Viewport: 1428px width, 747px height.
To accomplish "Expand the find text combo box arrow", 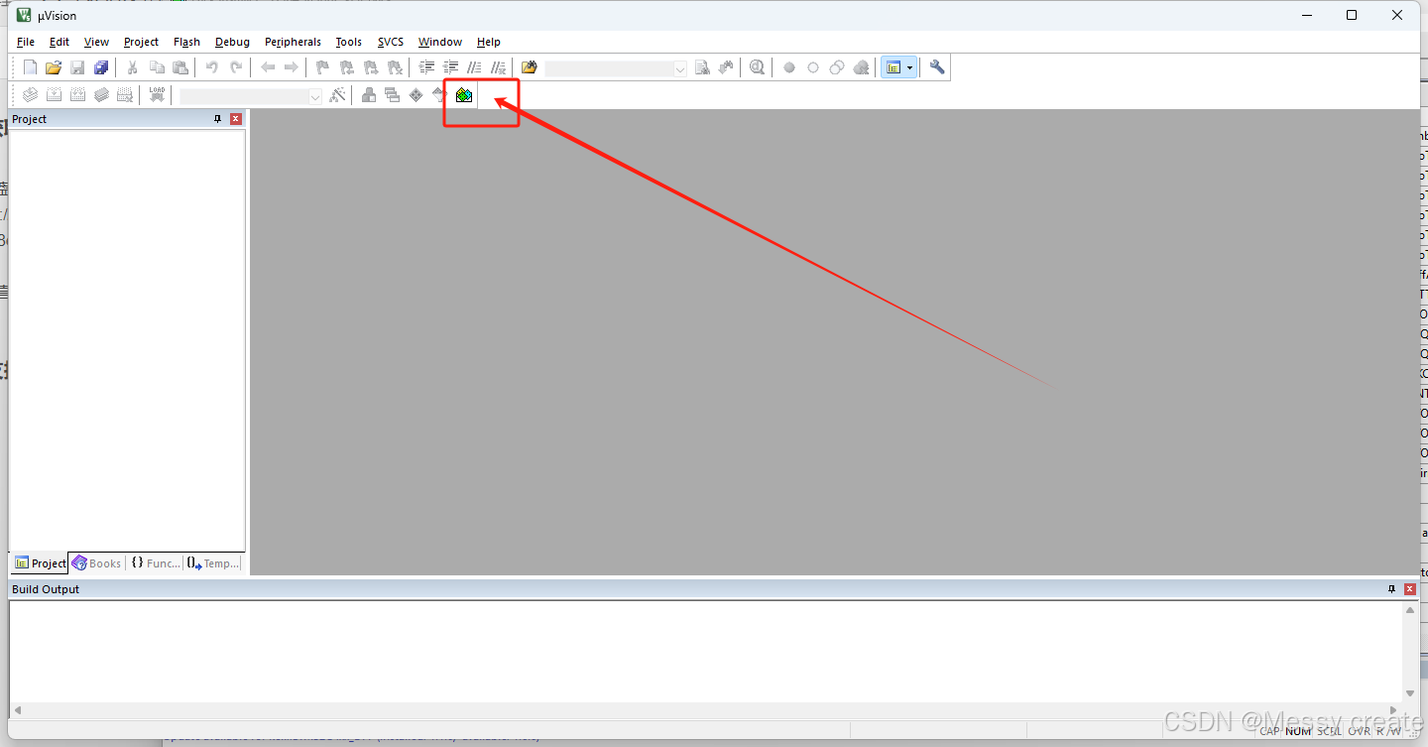I will pos(679,68).
